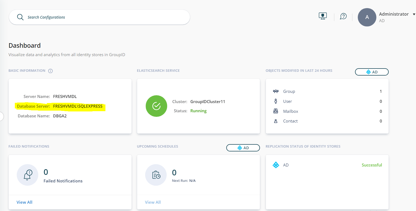This screenshot has width=416, height=211.
Task: Open the help chat bubble icon
Action: (x=343, y=16)
